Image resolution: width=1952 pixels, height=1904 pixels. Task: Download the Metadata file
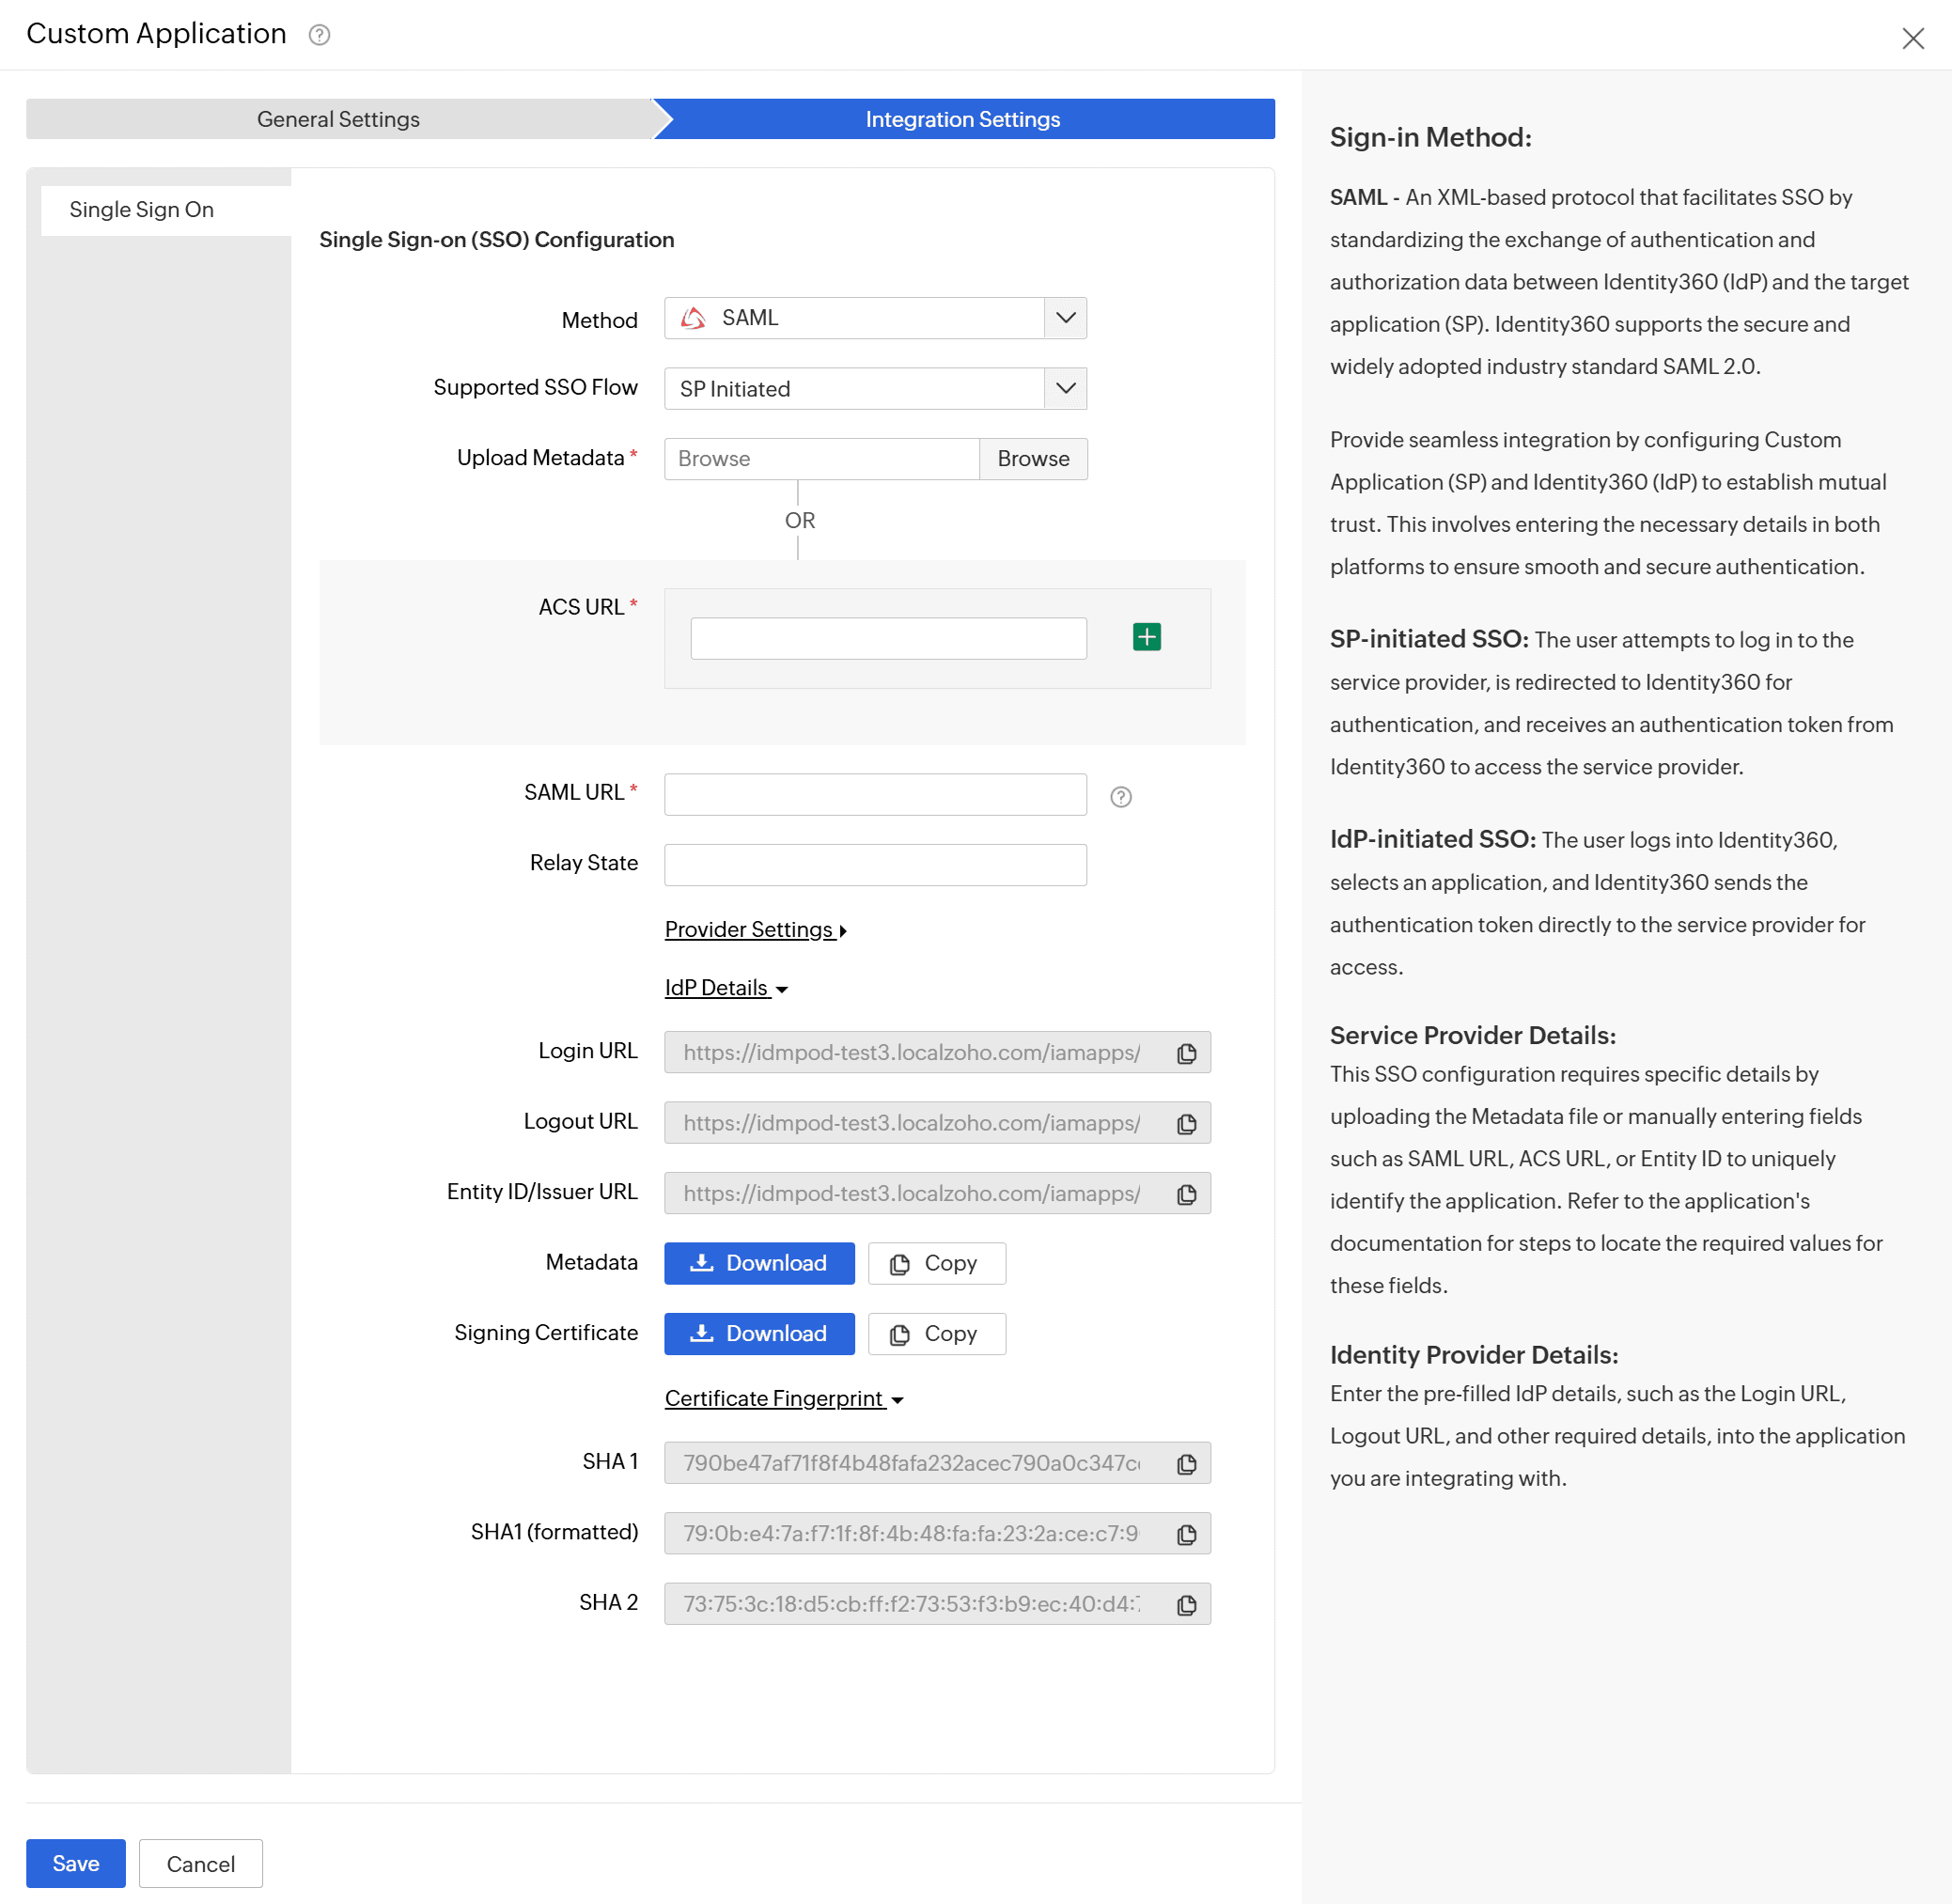tap(759, 1263)
